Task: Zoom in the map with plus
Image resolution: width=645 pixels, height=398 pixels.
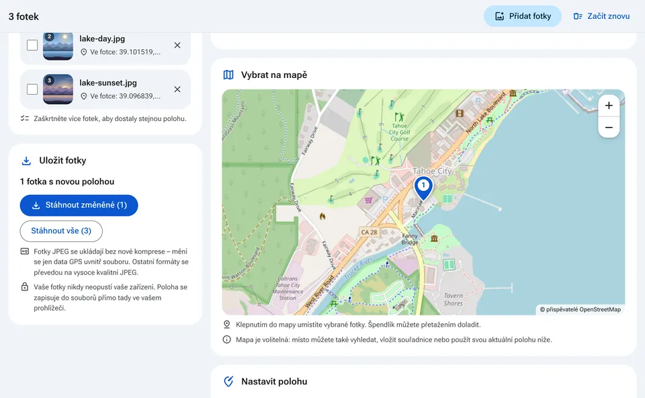Action: [609, 106]
